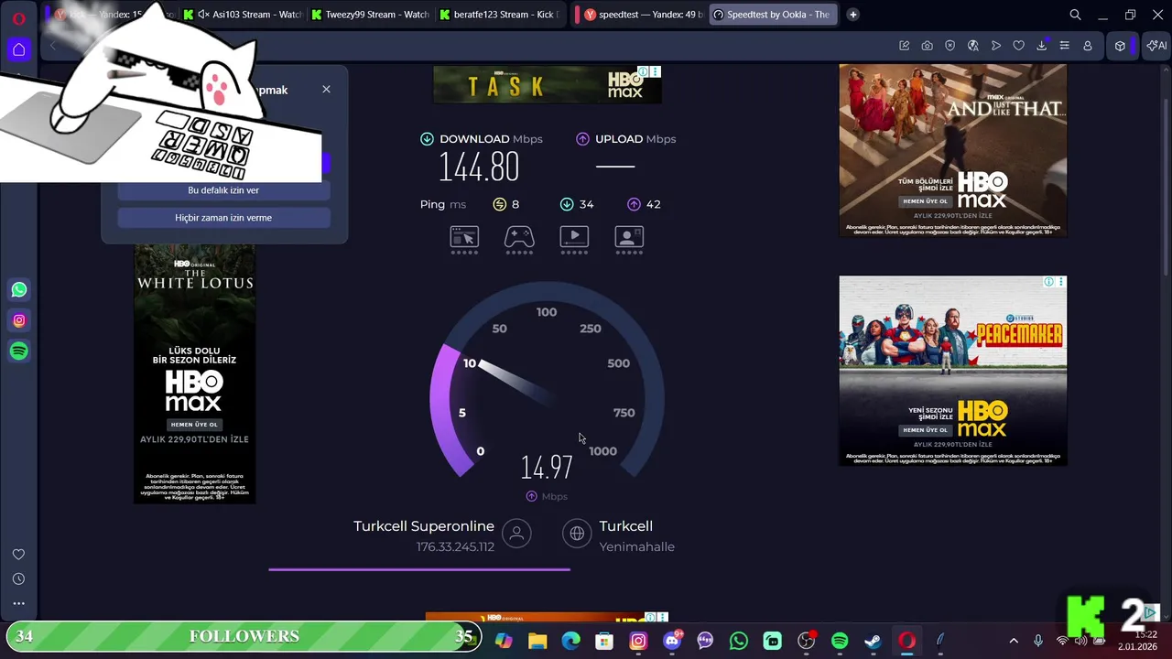Open the easy setup sliders icon
The image size is (1172, 659).
click(1065, 46)
